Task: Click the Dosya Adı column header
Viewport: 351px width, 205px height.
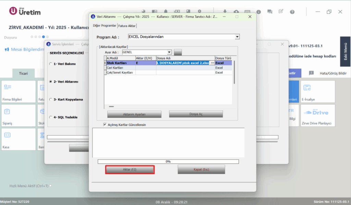Action: pyautogui.click(x=185, y=58)
